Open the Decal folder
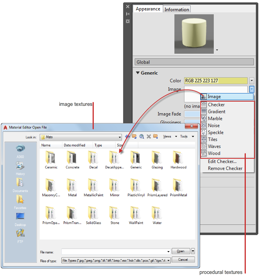The height and width of the screenshot is (277, 262). 93,160
